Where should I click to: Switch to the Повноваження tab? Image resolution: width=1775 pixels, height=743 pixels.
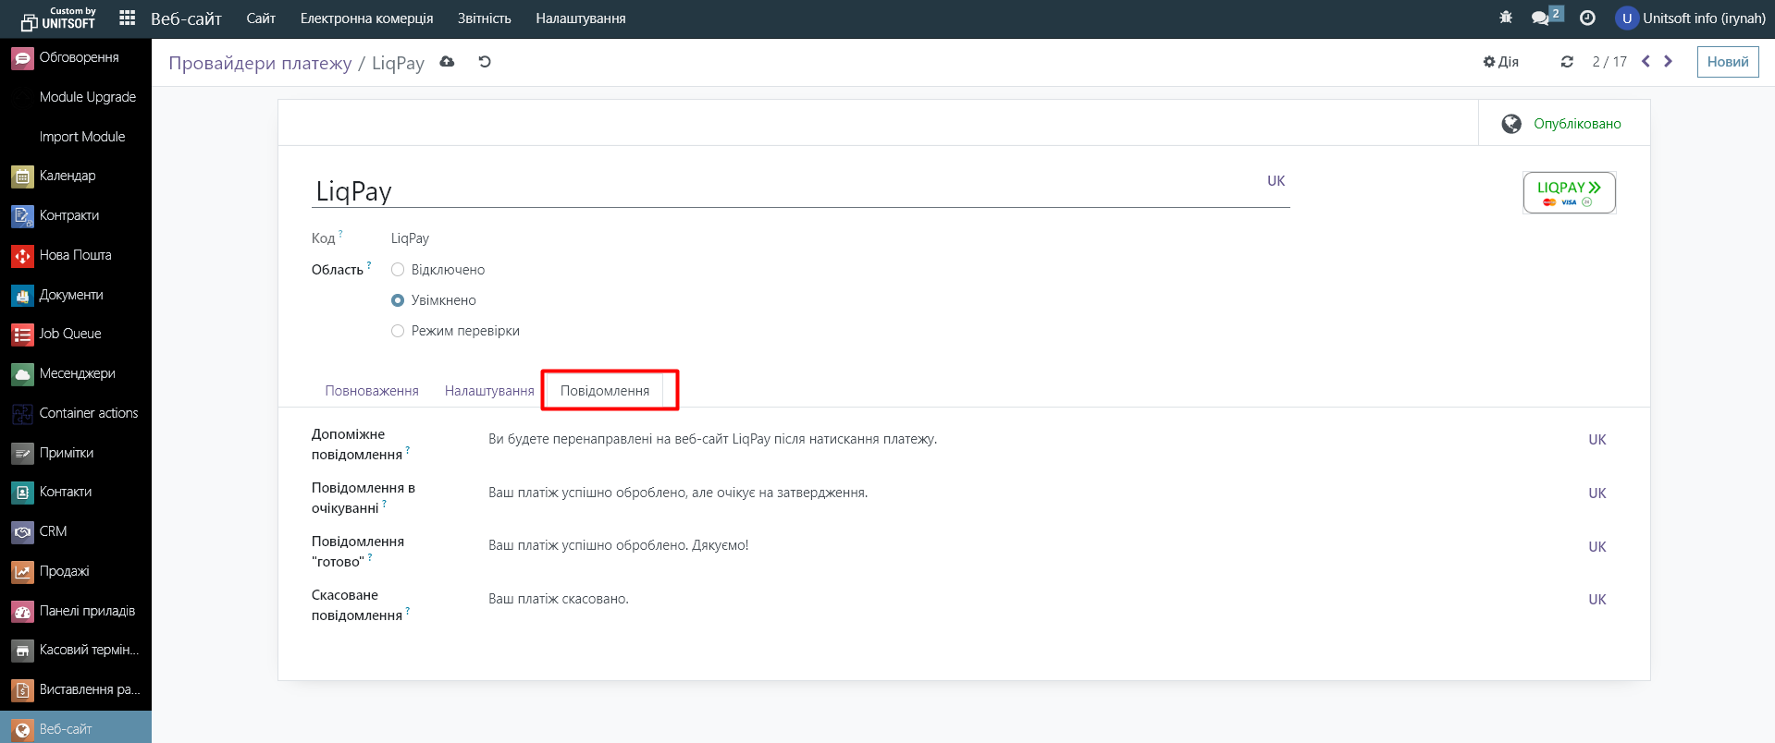372,391
